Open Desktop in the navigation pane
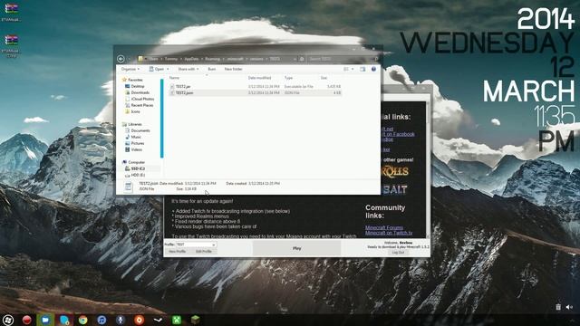The height and width of the screenshot is (326, 580). tap(138, 86)
